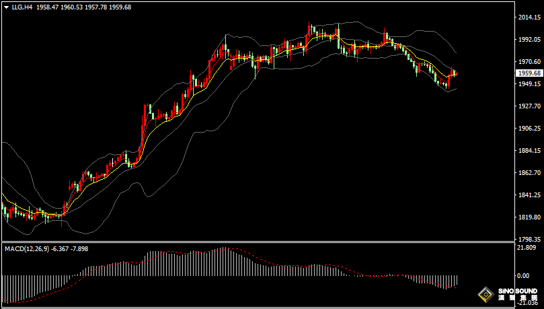544x309 pixels.
Task: Click the Sino Sound diamond logo icon
Action: pyautogui.click(x=484, y=295)
